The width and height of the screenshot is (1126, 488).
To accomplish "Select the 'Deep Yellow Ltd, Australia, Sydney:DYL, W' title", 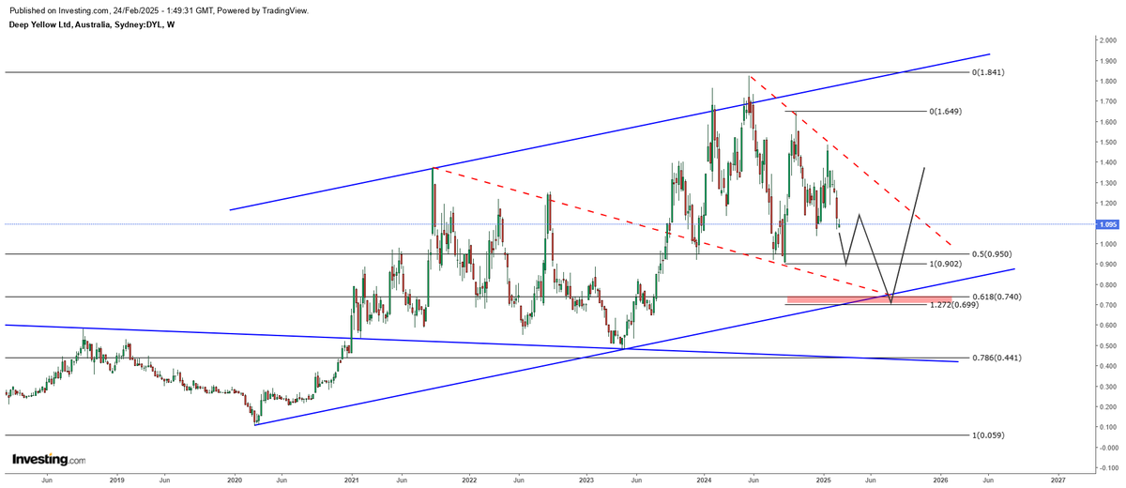I will pos(90,24).
